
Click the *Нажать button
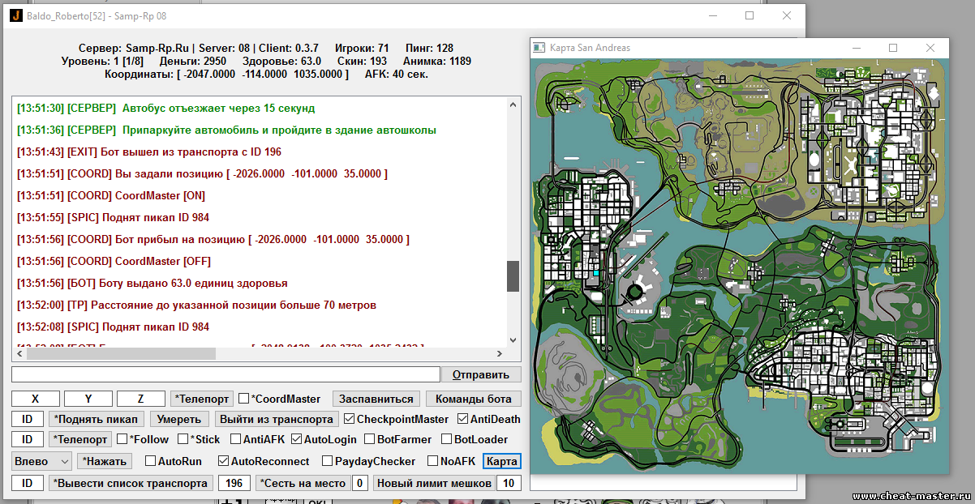pos(104,461)
